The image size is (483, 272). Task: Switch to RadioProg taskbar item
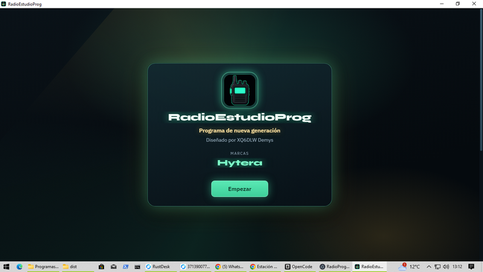click(x=334, y=267)
